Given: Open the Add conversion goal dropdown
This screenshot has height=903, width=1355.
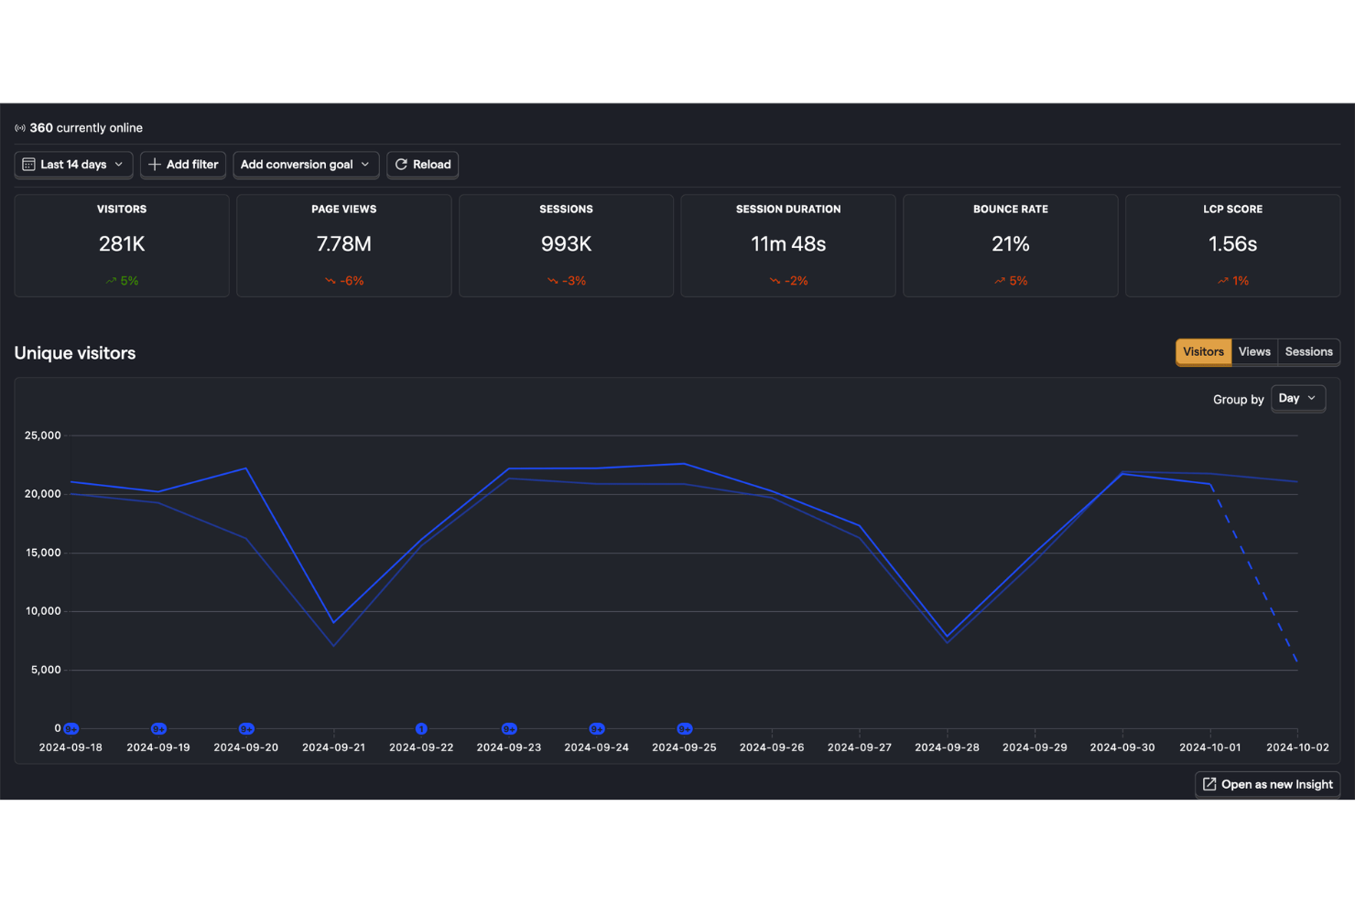Looking at the screenshot, I should tap(305, 165).
